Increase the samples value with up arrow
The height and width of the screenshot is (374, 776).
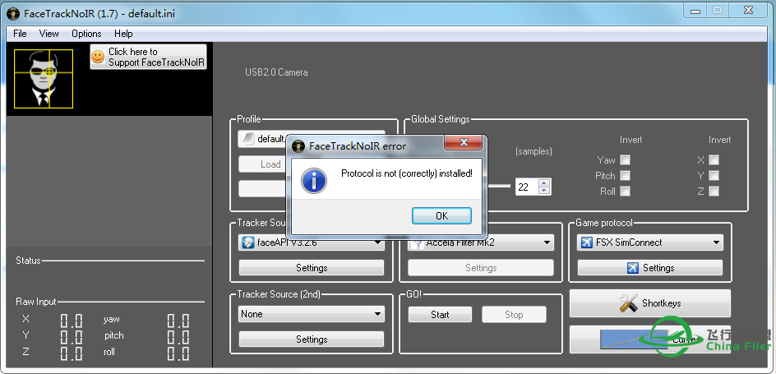[543, 182]
